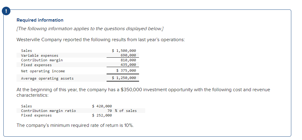Image resolution: width=302 pixels, height=140 pixels.
Task: Select the Variable expenses row label
Action: [40, 56]
